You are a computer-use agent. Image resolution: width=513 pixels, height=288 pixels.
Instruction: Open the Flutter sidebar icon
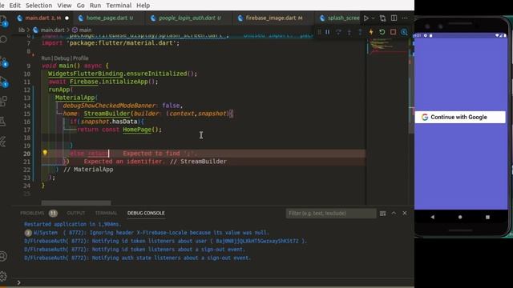point(3,142)
